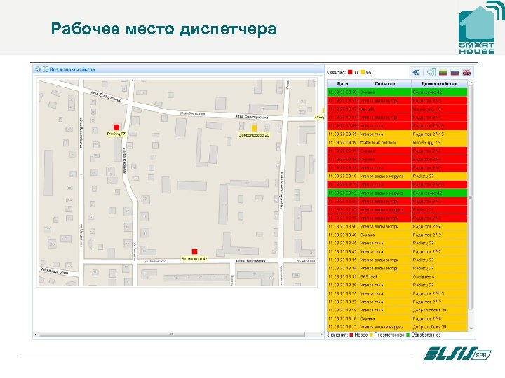Click the red new-events counter swatch
The image size is (505, 378).
click(350, 72)
